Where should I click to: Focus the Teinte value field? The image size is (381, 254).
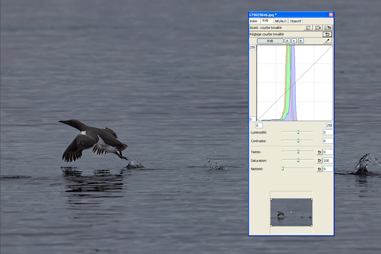point(328,152)
